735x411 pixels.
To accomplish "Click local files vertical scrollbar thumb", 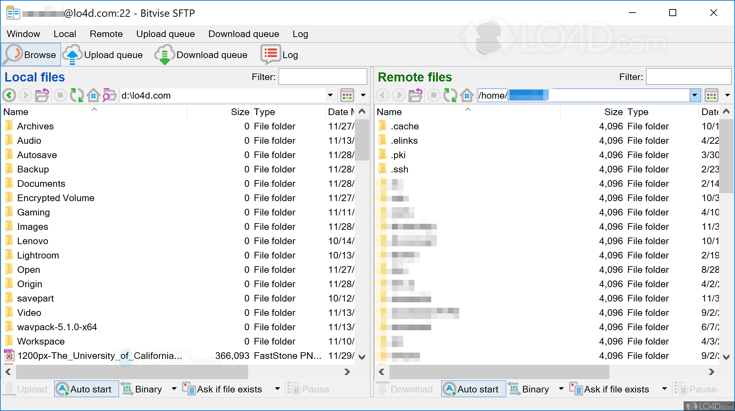I will 362,140.
